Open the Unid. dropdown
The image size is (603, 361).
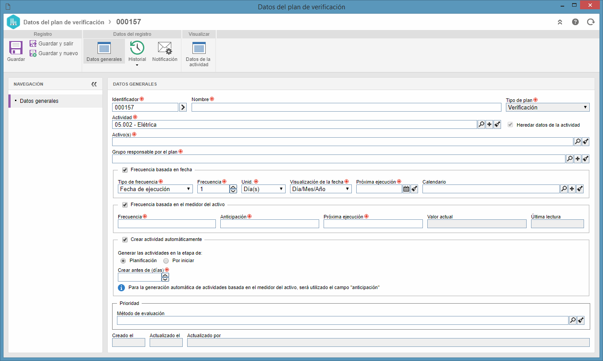point(264,189)
